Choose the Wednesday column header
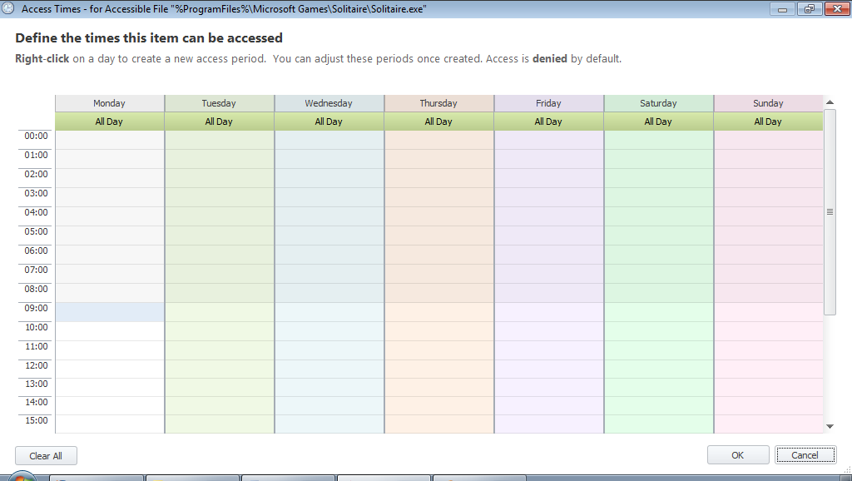 point(329,103)
